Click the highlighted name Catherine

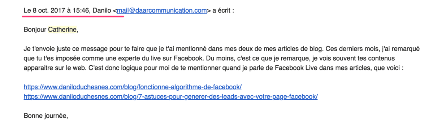click(62, 30)
